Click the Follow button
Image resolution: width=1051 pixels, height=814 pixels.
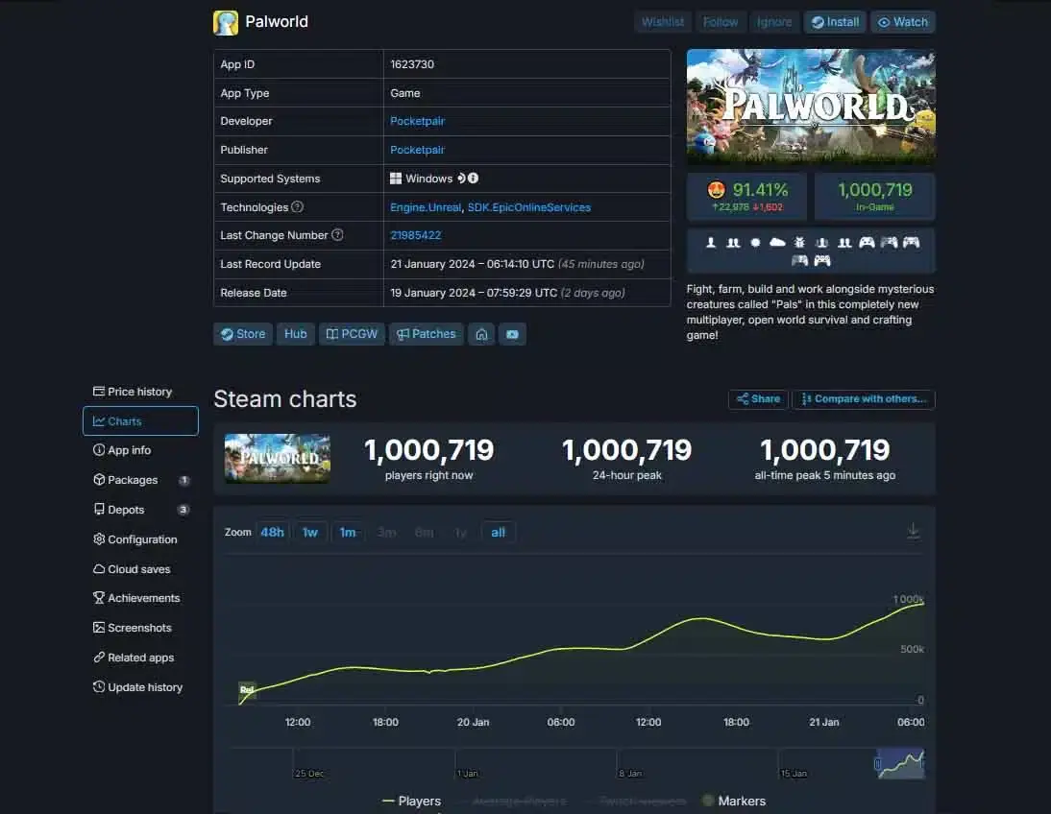click(721, 22)
